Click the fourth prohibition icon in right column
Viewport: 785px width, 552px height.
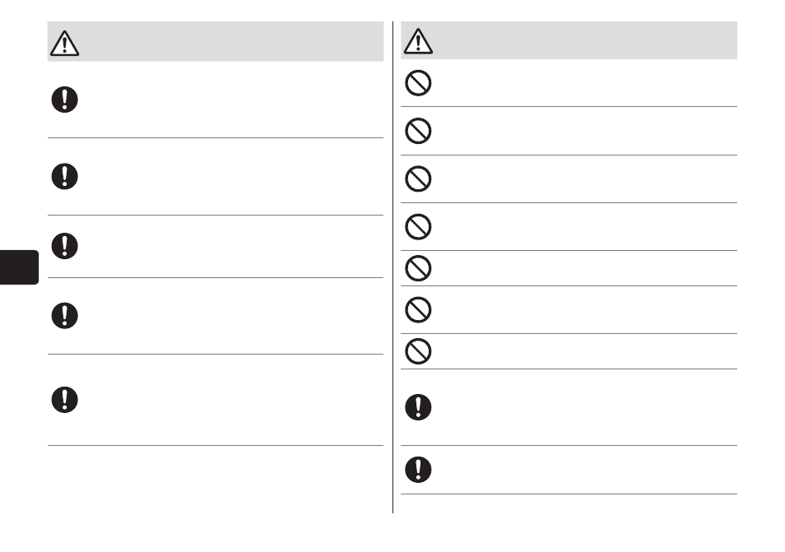pos(418,227)
